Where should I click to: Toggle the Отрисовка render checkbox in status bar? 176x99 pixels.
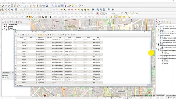pyautogui.click(x=160, y=98)
